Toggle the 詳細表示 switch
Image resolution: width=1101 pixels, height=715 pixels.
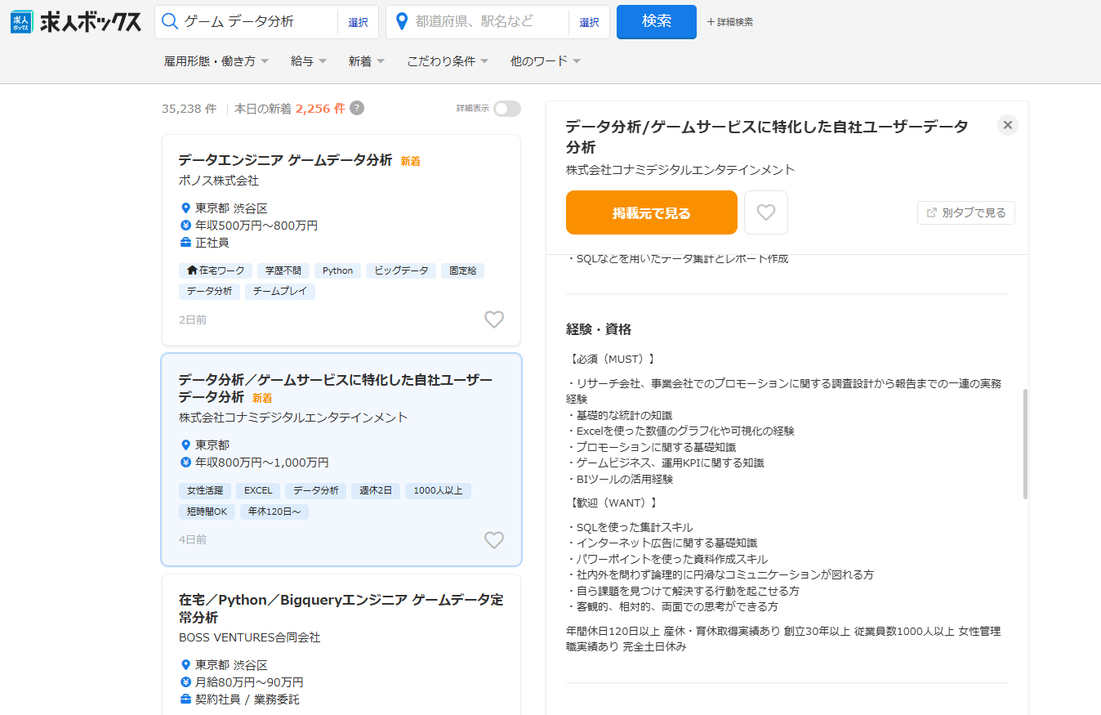click(x=506, y=109)
